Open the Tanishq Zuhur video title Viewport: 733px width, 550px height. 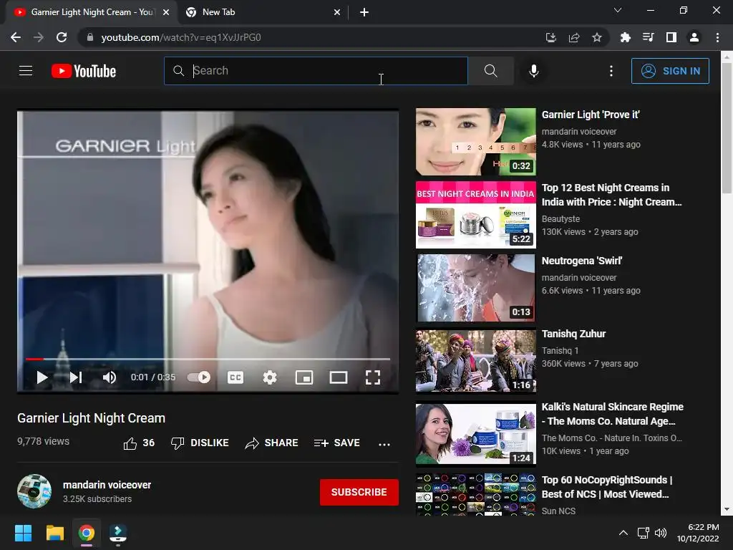(573, 334)
